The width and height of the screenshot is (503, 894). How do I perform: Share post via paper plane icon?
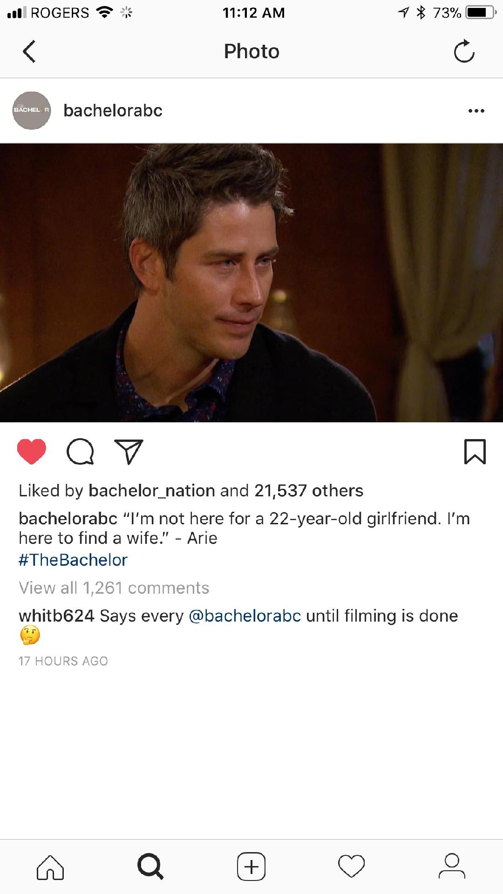(x=129, y=452)
